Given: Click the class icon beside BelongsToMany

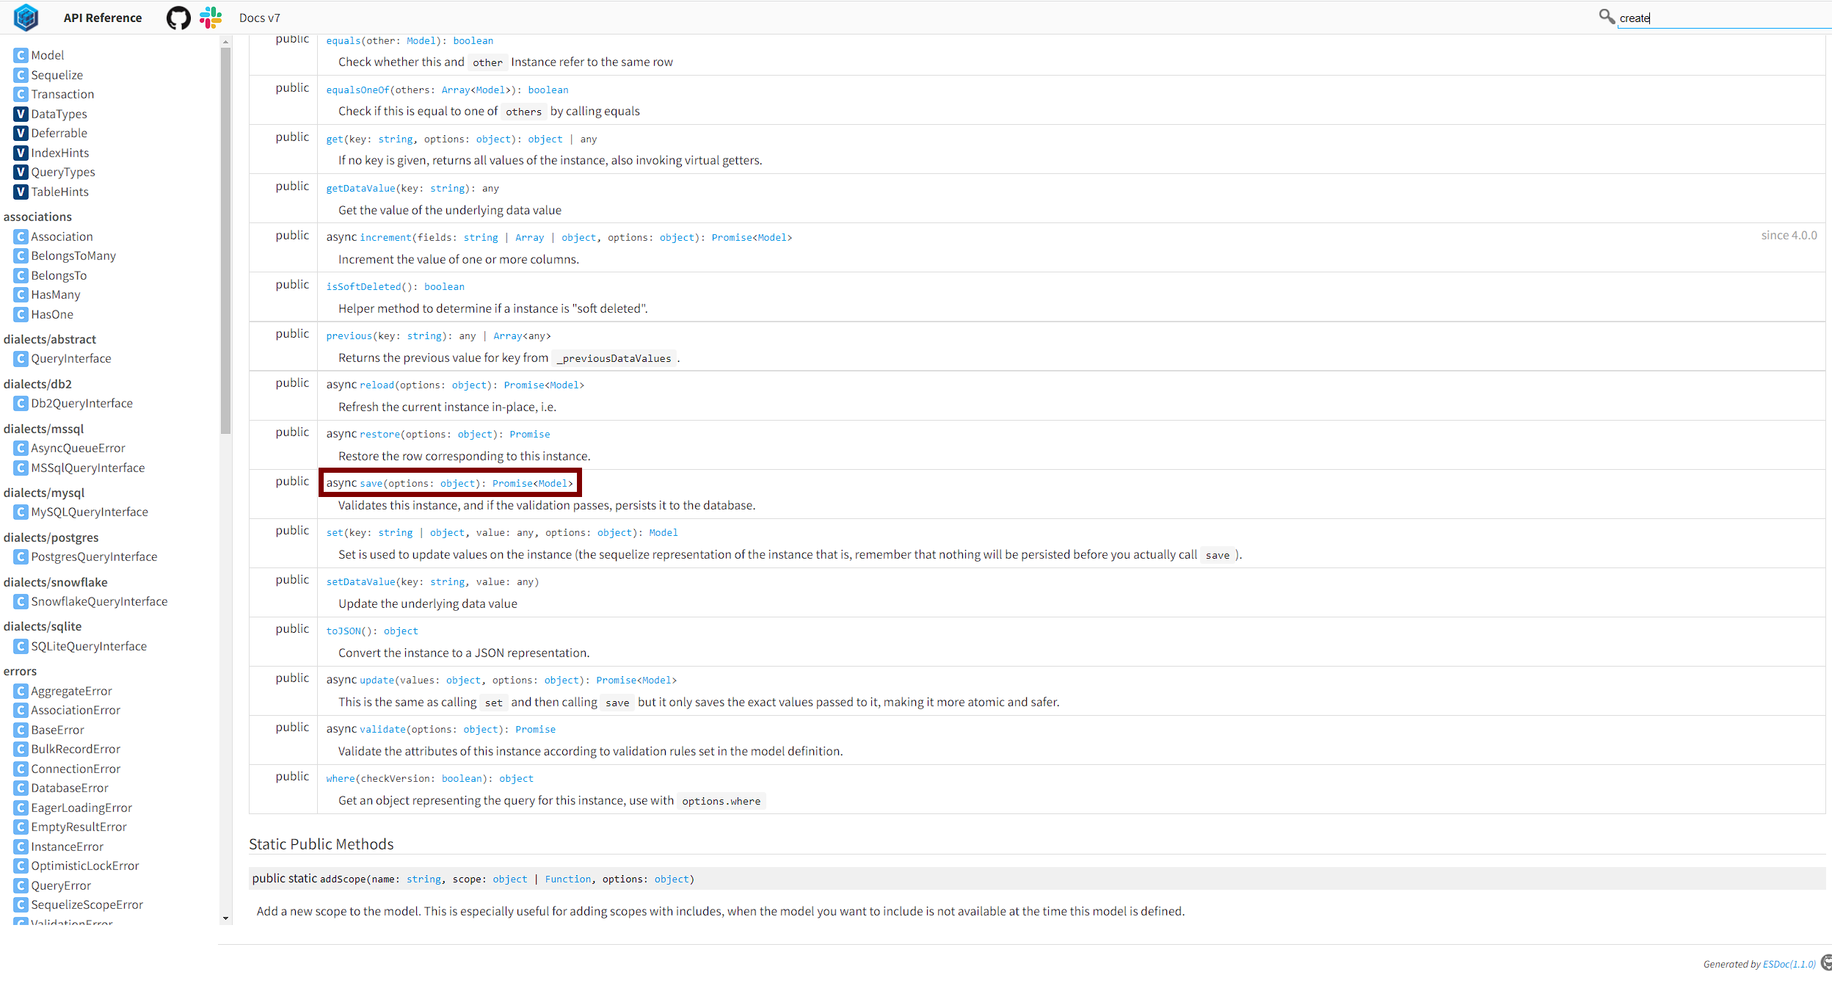Looking at the screenshot, I should click(21, 255).
